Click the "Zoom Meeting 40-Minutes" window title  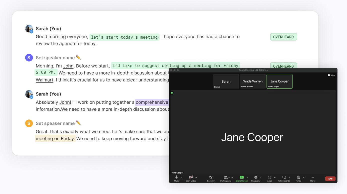pyautogui.click(x=253, y=70)
